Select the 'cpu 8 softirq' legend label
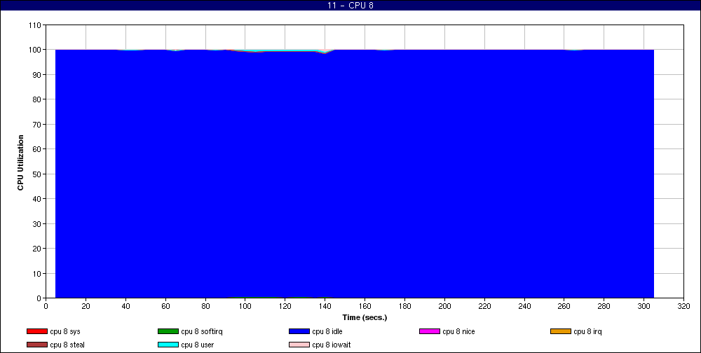Screen dimensions: 701x353 tap(202, 331)
